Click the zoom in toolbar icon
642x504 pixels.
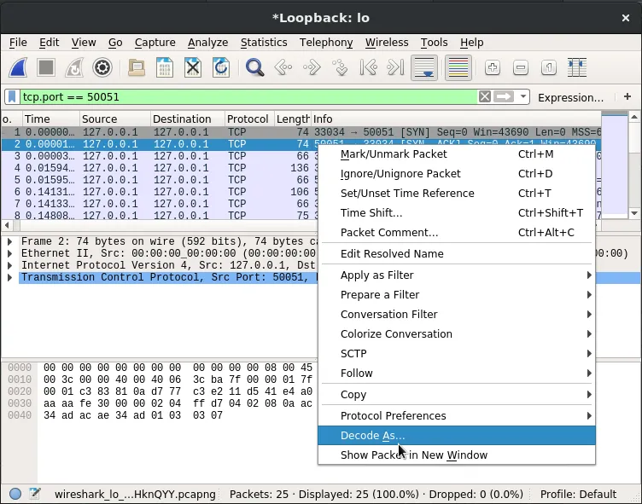click(x=493, y=68)
